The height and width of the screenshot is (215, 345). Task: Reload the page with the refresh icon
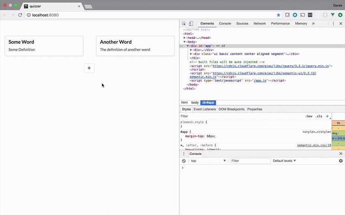coord(20,15)
